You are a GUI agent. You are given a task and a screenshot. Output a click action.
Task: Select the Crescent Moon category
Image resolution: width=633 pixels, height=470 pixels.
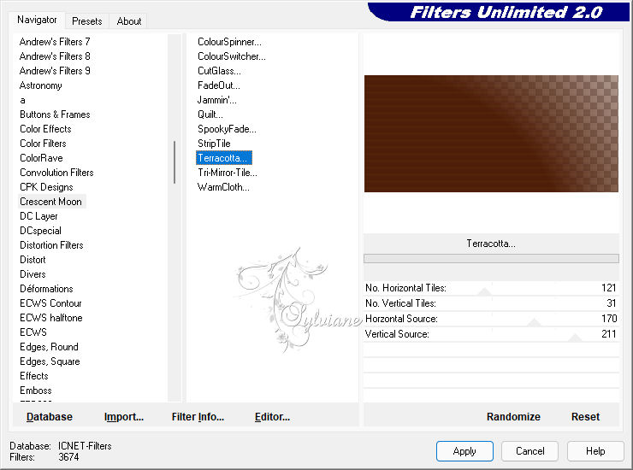[50, 202]
